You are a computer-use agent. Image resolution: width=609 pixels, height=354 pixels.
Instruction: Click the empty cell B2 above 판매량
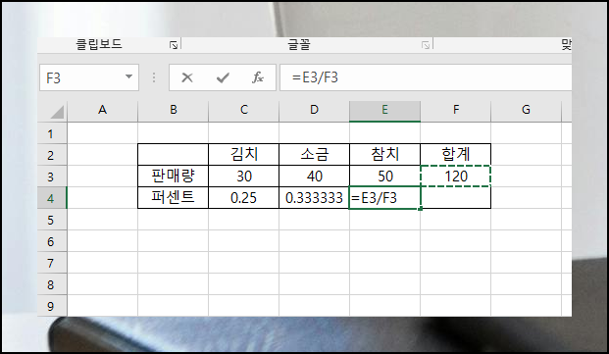tap(174, 155)
